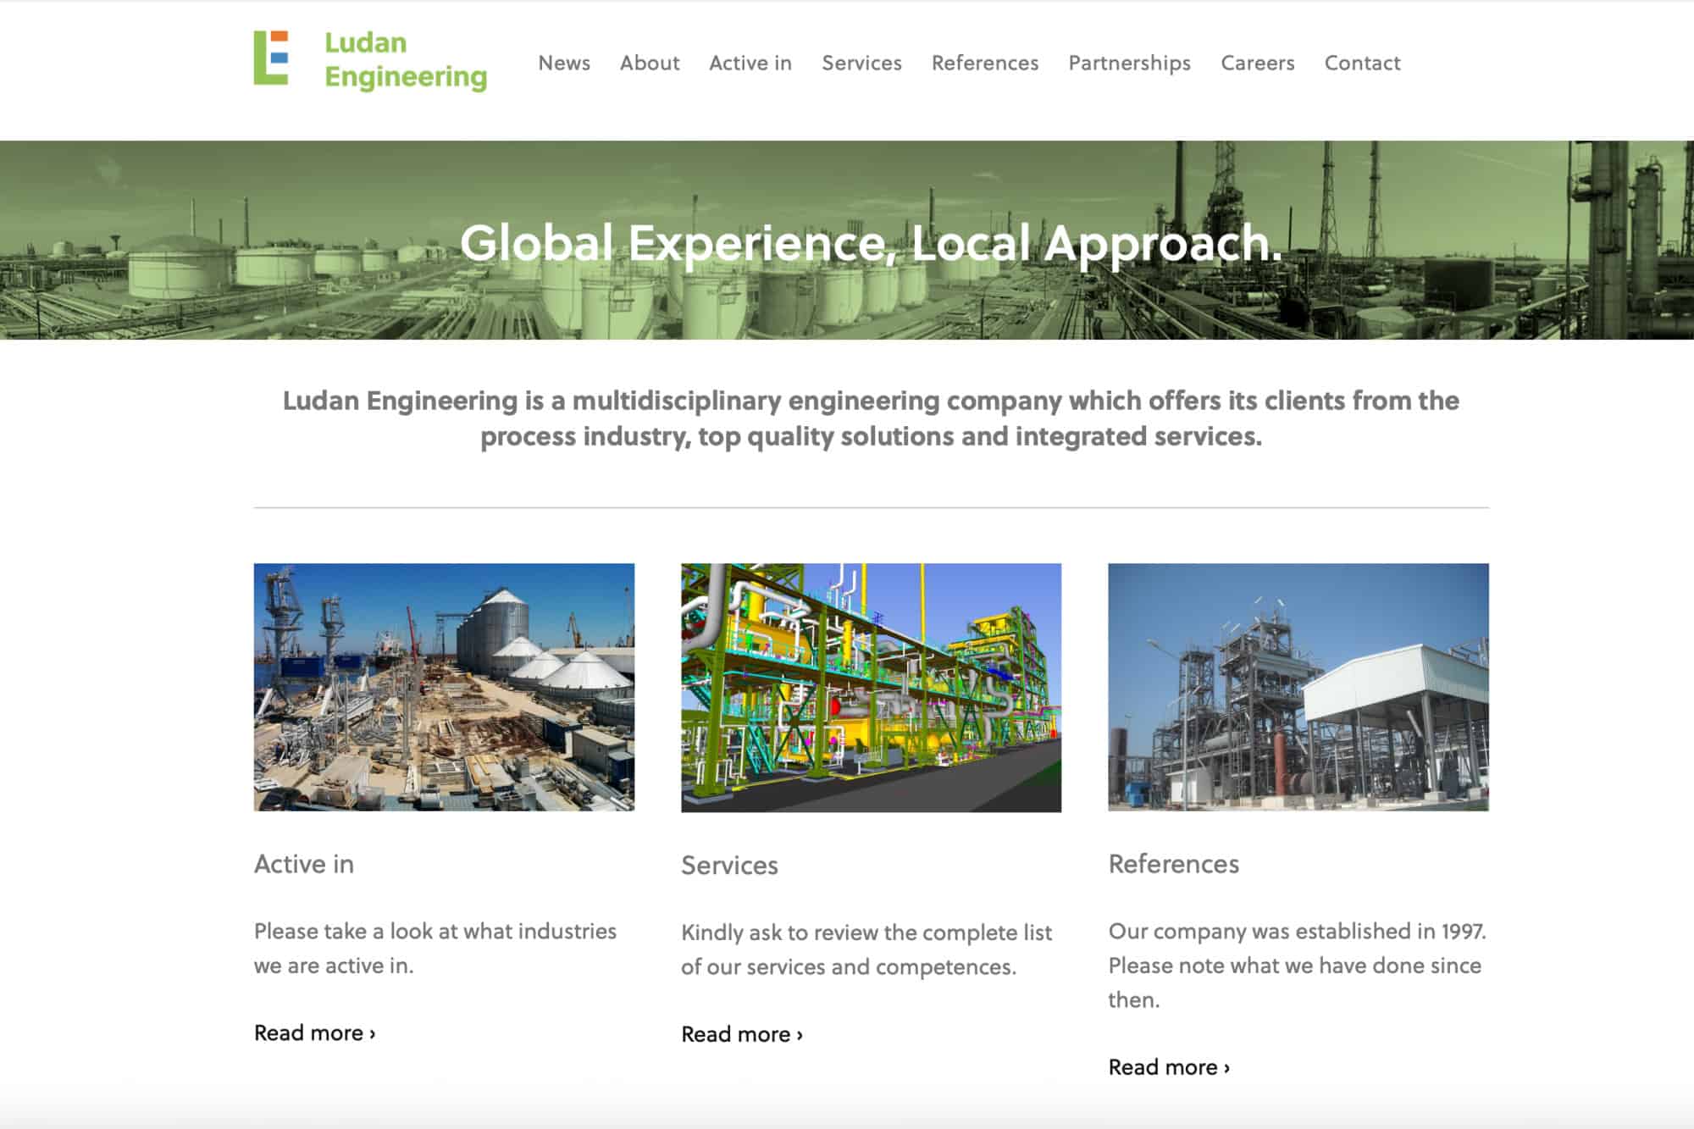Image resolution: width=1694 pixels, height=1129 pixels.
Task: Navigate to the Contact page
Action: point(1362,64)
